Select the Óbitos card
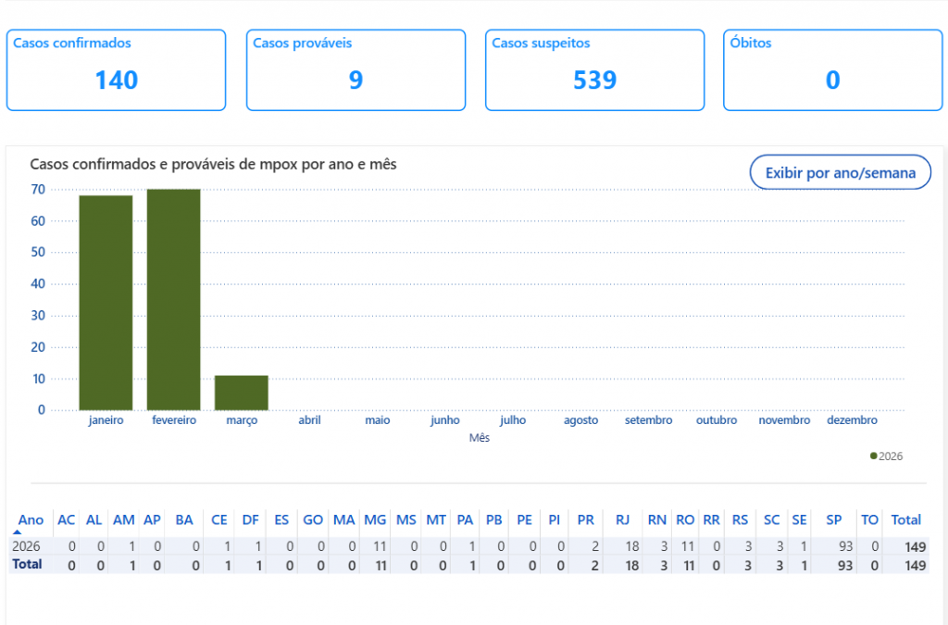This screenshot has height=625, width=948. (832, 70)
